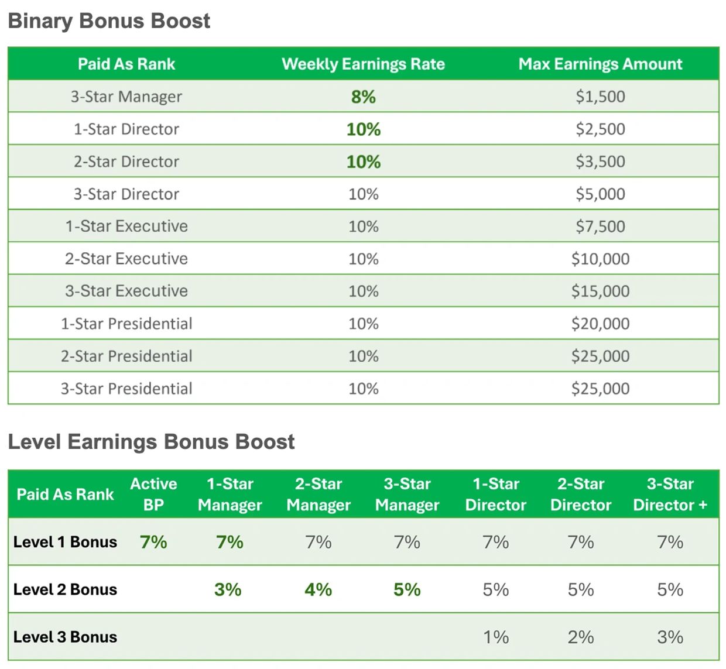Select the "2-Star Presidential" rank cell
This screenshot has height=669, width=726.
pyautogui.click(x=126, y=356)
